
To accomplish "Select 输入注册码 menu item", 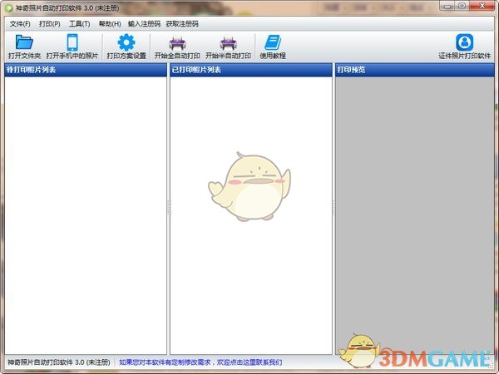I will click(x=144, y=24).
